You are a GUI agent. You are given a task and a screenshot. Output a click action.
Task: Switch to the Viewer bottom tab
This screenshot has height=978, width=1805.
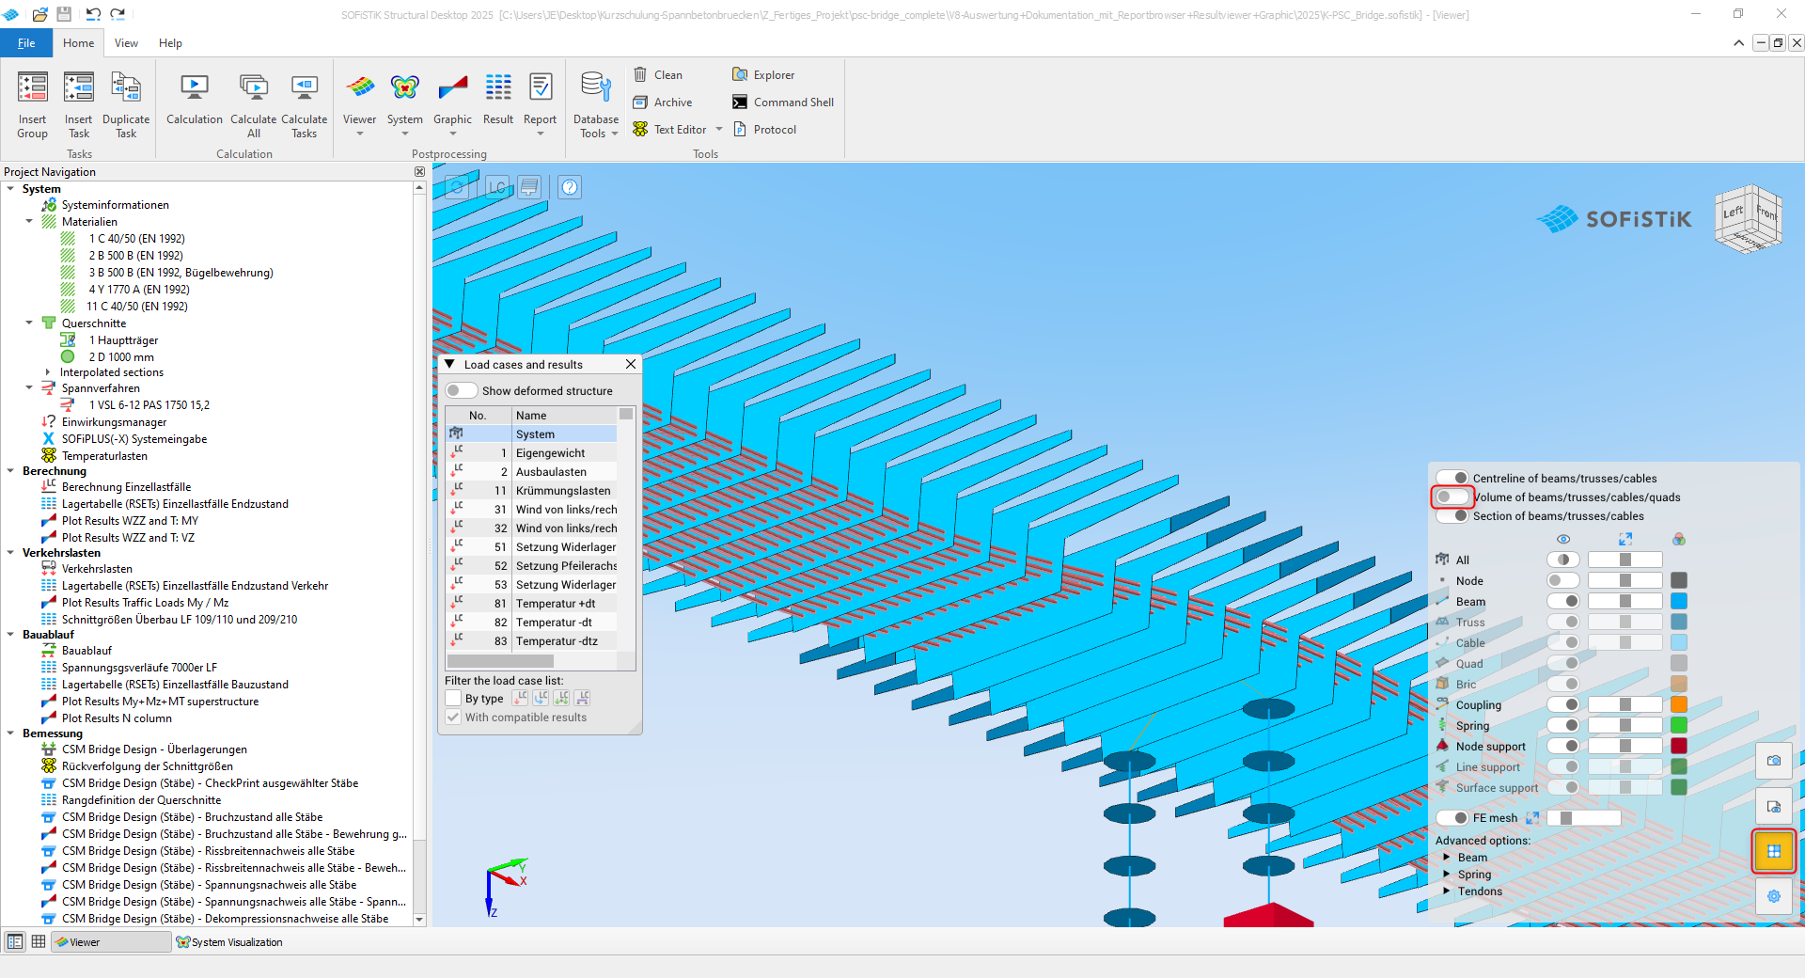111,941
